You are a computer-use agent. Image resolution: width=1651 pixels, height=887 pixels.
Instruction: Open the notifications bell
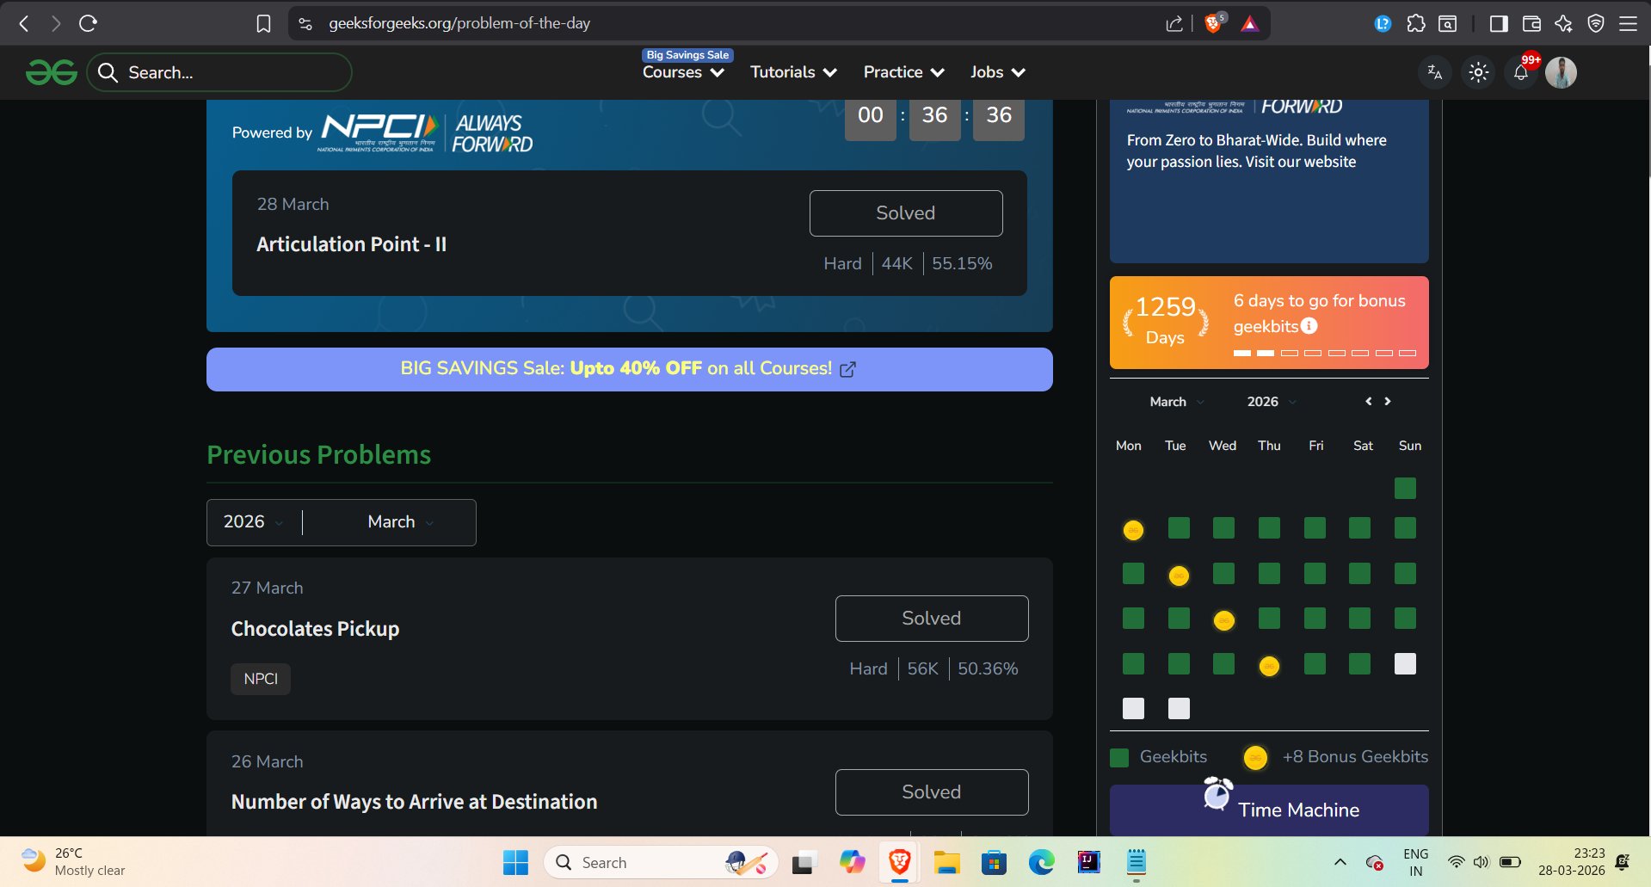click(1521, 72)
